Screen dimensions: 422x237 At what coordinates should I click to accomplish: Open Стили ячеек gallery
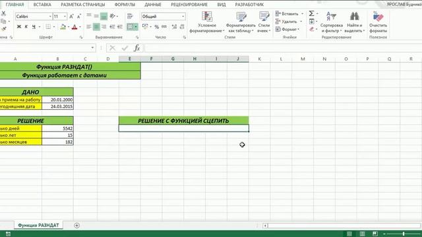click(264, 22)
